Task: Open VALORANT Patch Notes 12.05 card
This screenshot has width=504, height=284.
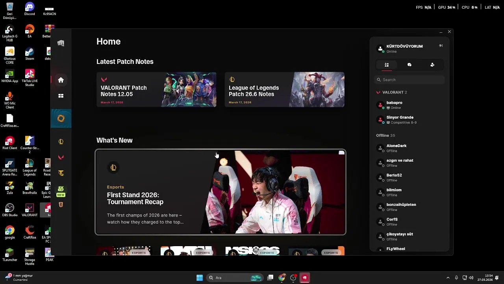Action: [x=156, y=90]
